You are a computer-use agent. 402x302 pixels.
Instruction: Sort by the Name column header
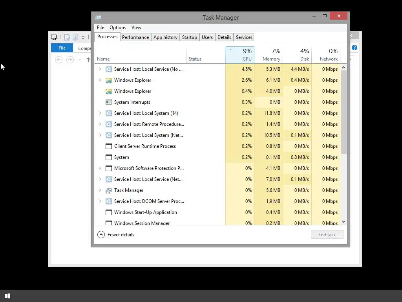pos(141,55)
